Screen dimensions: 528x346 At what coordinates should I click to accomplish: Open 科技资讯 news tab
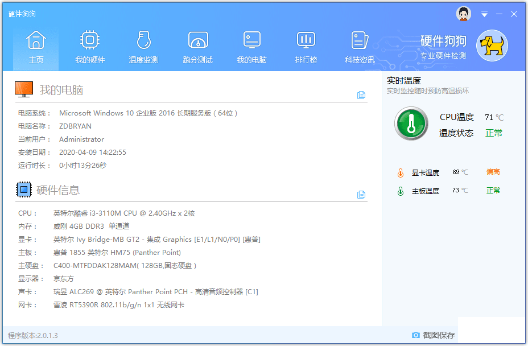tap(360, 47)
